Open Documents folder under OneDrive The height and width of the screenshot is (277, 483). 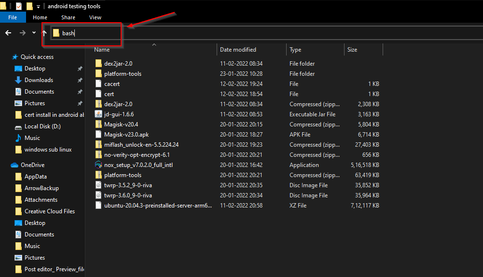point(39,235)
